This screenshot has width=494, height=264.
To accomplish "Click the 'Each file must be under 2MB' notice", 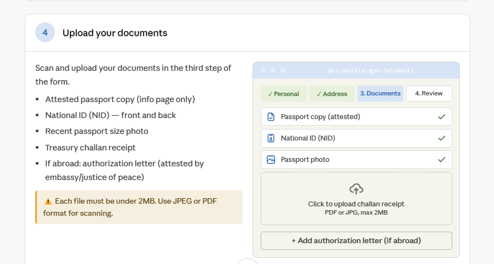I will pyautogui.click(x=139, y=207).
